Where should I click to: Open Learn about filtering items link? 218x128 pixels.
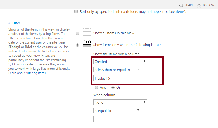coord(27,73)
